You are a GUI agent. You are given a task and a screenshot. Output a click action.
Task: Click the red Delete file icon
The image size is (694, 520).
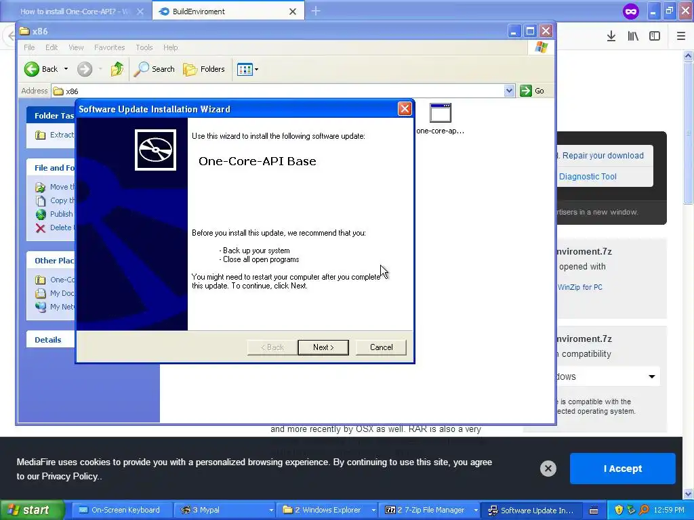point(40,228)
